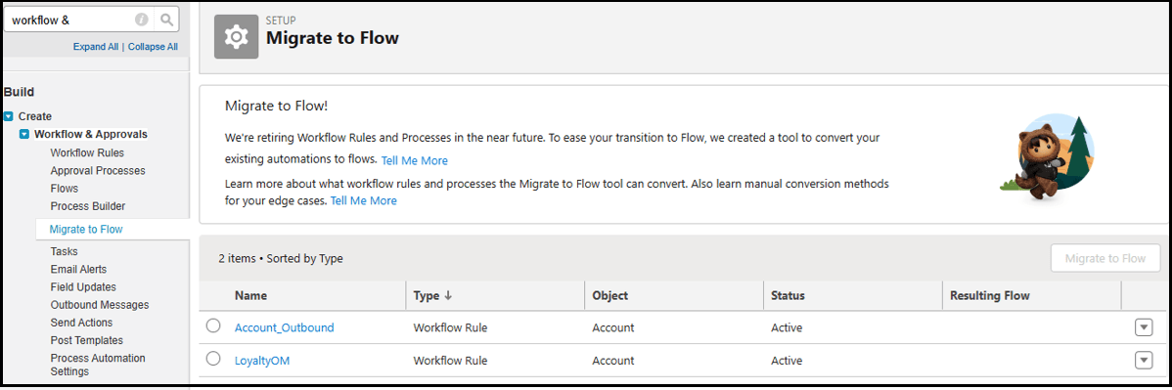This screenshot has height=390, width=1172.
Task: Open Tasks in the sidebar
Action: tap(65, 252)
